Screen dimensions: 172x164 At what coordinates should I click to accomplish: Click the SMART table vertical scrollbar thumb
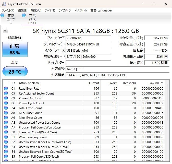pyautogui.click(x=167, y=102)
